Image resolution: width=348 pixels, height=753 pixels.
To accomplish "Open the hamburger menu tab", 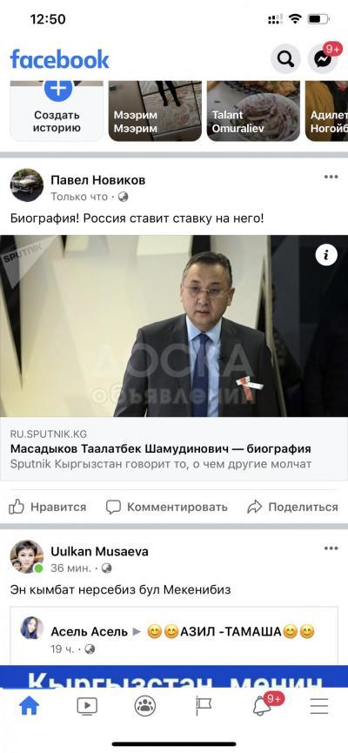I will click(x=318, y=705).
